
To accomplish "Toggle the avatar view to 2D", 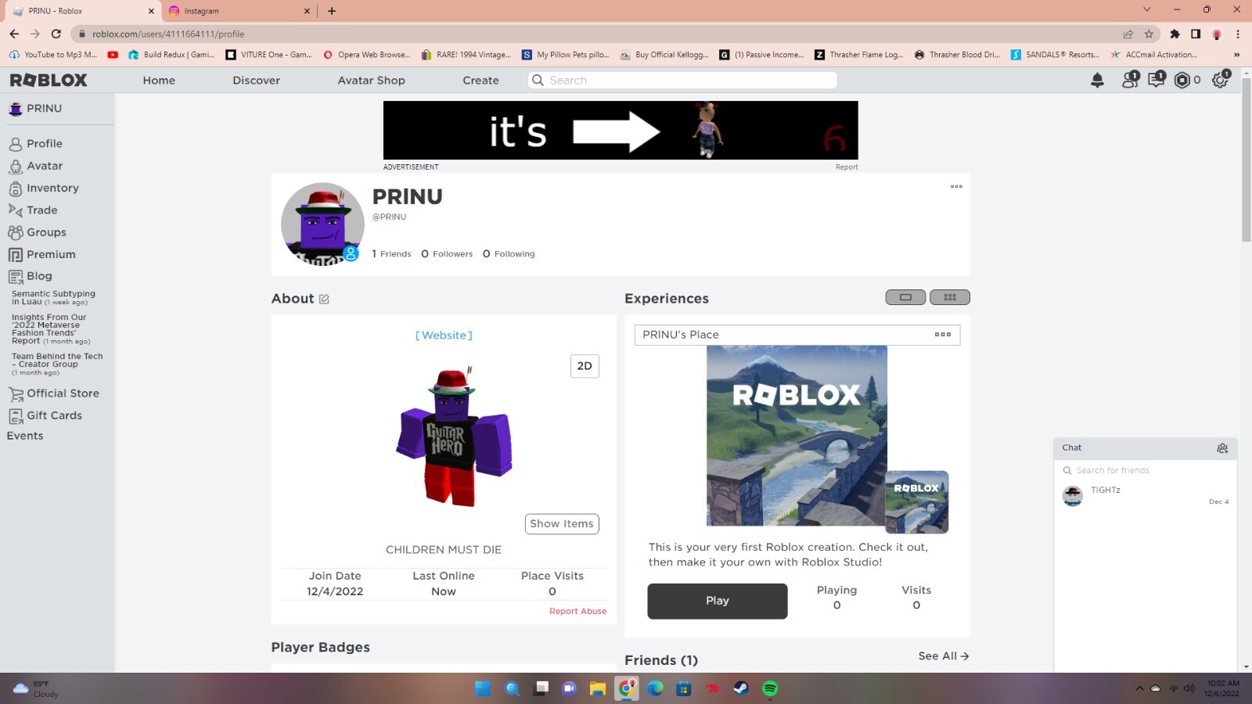I will click(584, 365).
